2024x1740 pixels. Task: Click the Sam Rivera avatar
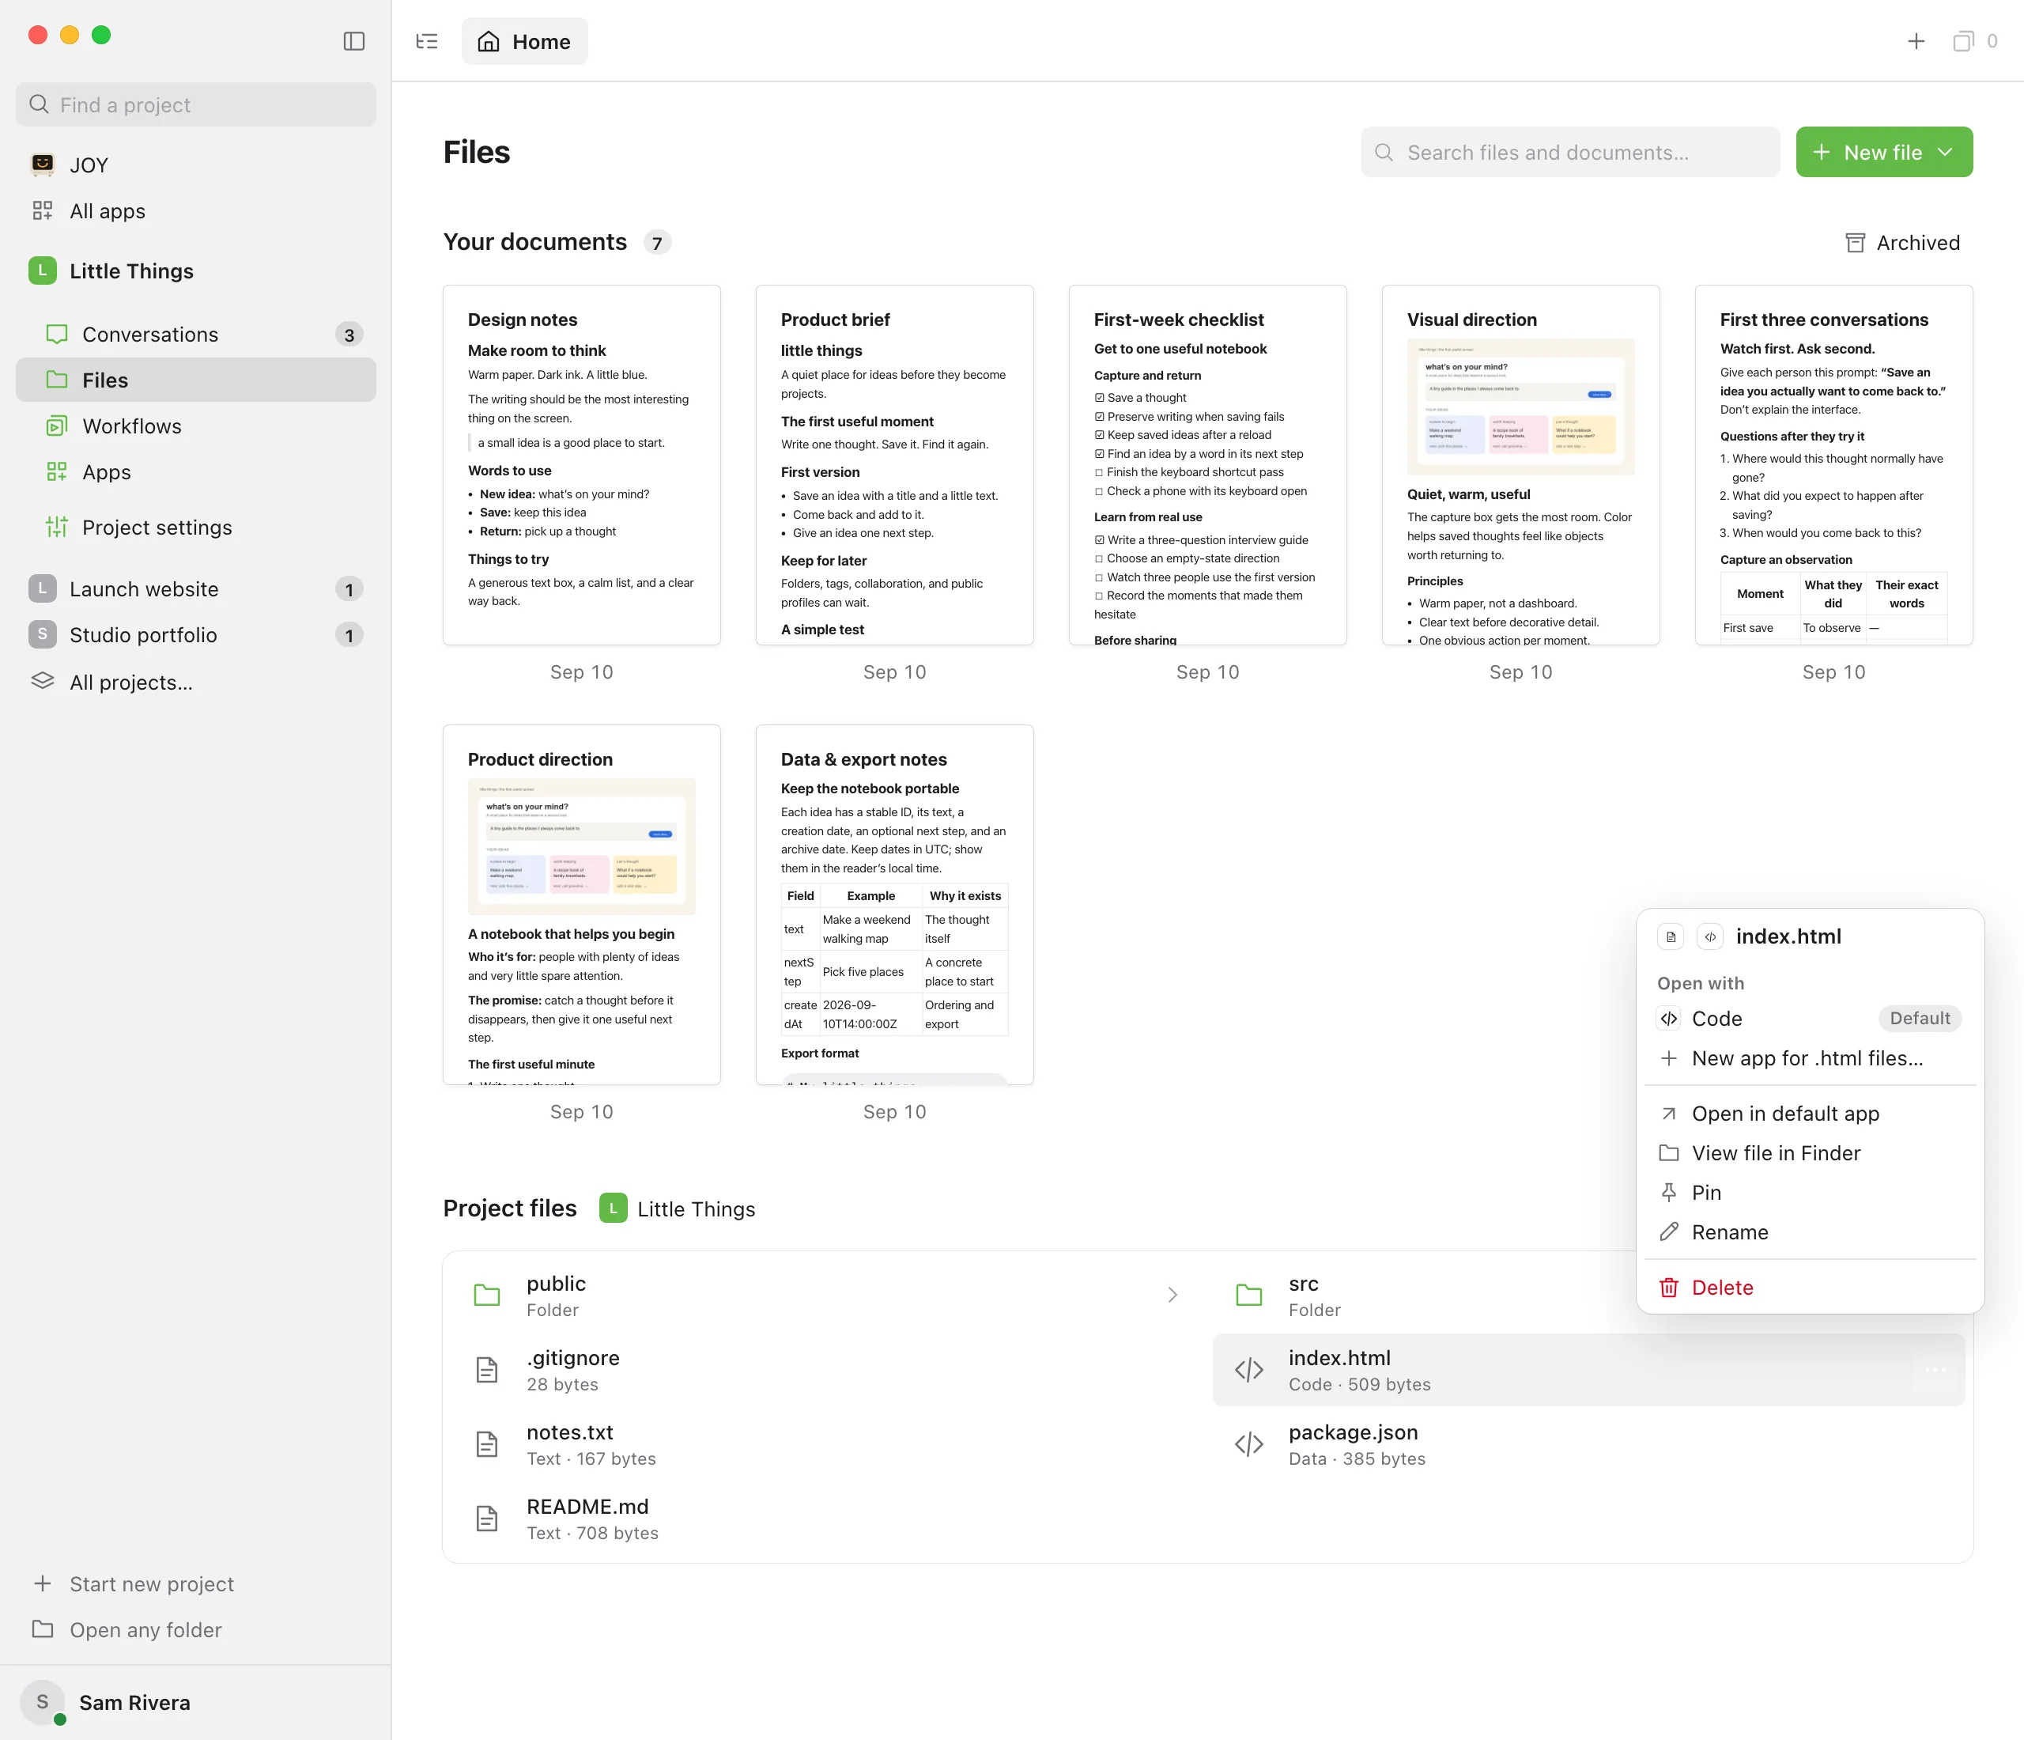43,1703
